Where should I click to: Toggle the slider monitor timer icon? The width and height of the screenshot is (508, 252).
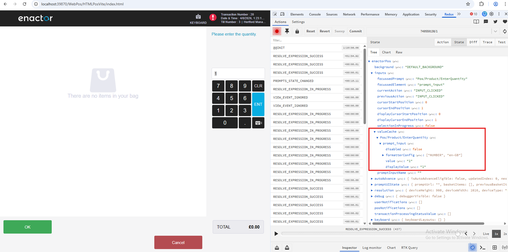472,247
